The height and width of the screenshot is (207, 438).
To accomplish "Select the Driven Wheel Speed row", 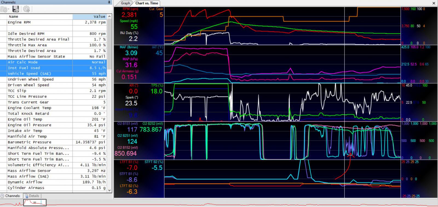I will point(53,85).
